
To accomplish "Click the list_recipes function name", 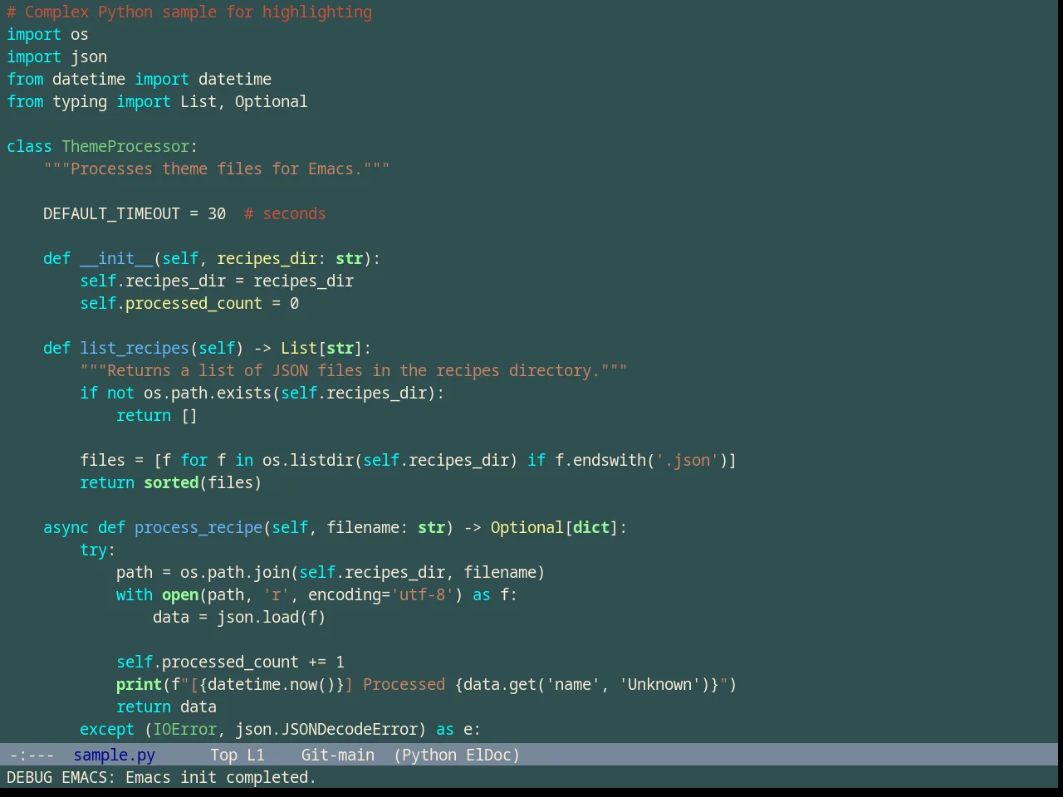I will 135,348.
